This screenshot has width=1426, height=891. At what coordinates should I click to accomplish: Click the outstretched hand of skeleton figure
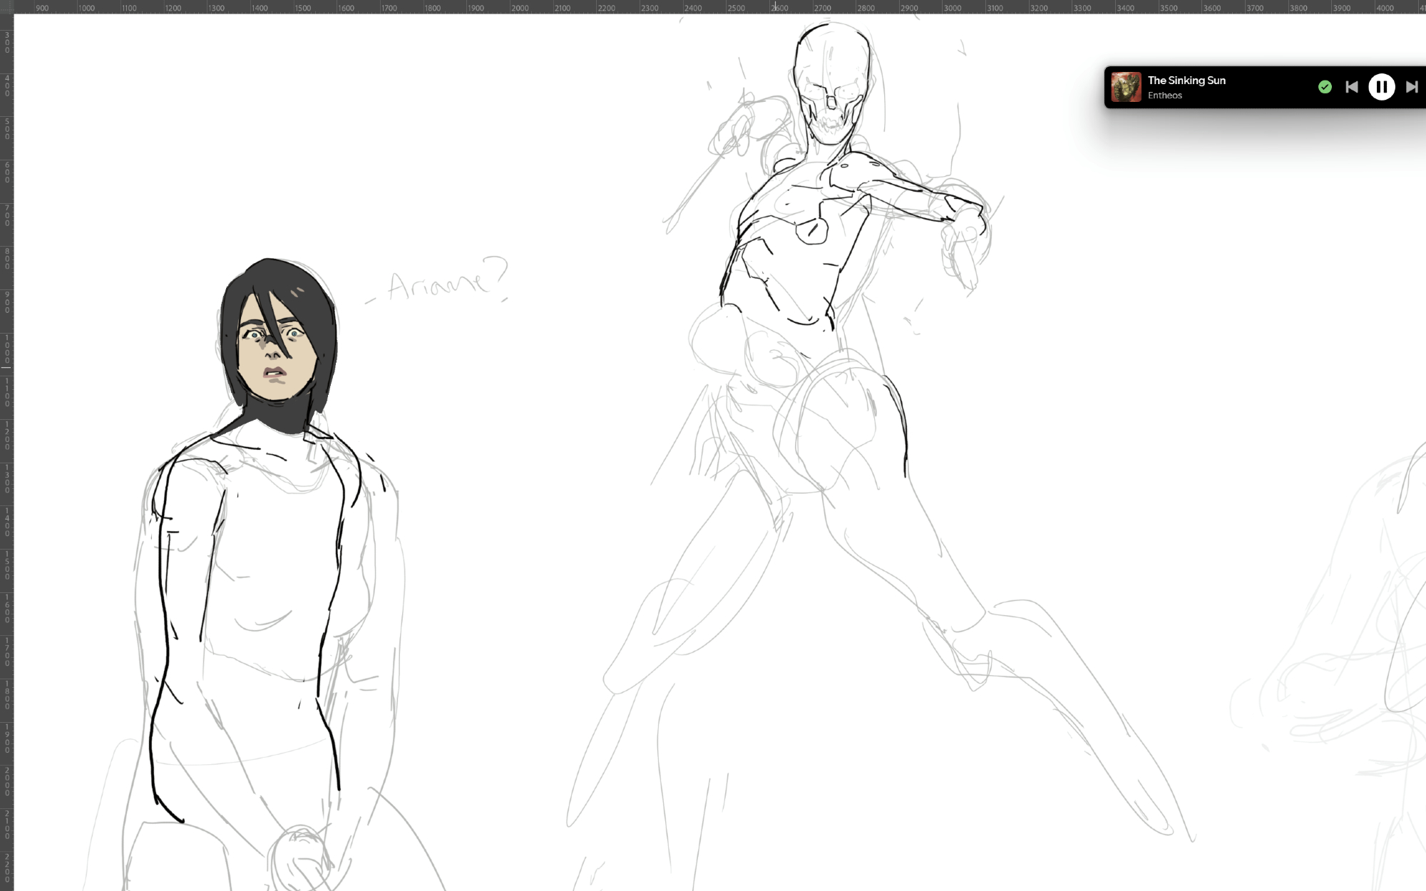966,239
